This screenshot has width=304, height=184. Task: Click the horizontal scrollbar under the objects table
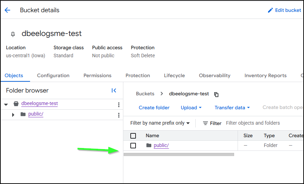tap(179, 154)
